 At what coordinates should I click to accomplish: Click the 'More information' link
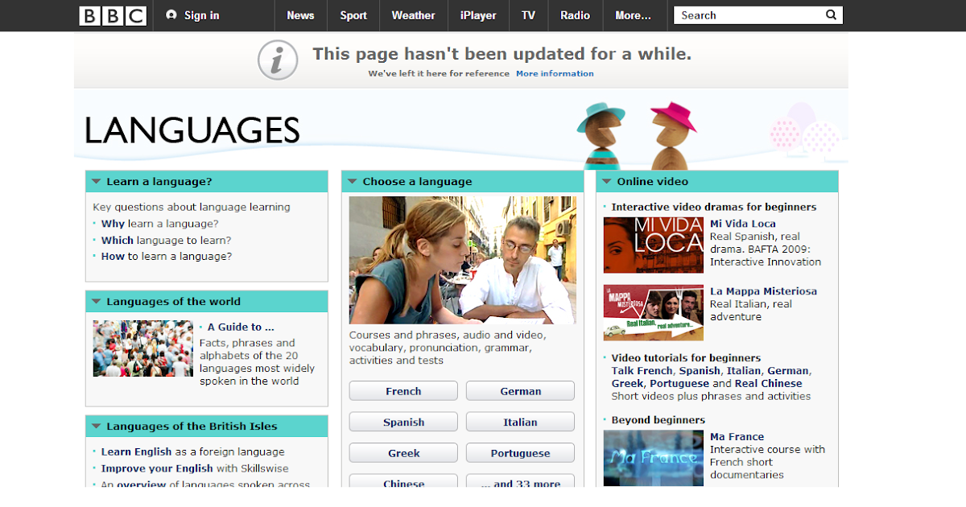pyautogui.click(x=555, y=73)
